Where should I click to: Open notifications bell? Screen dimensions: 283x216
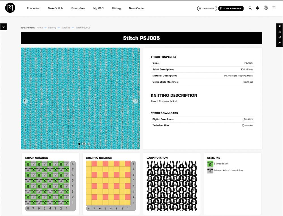pos(258,8)
